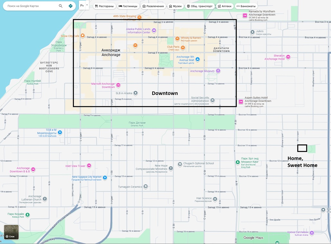This screenshot has width=331, height=244.
Task: Select the Inlet View Tower pin
Action: (x=89, y=166)
